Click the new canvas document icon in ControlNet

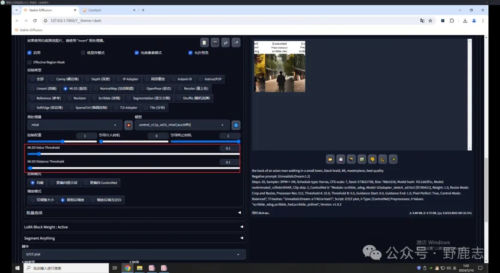[x=205, y=42]
